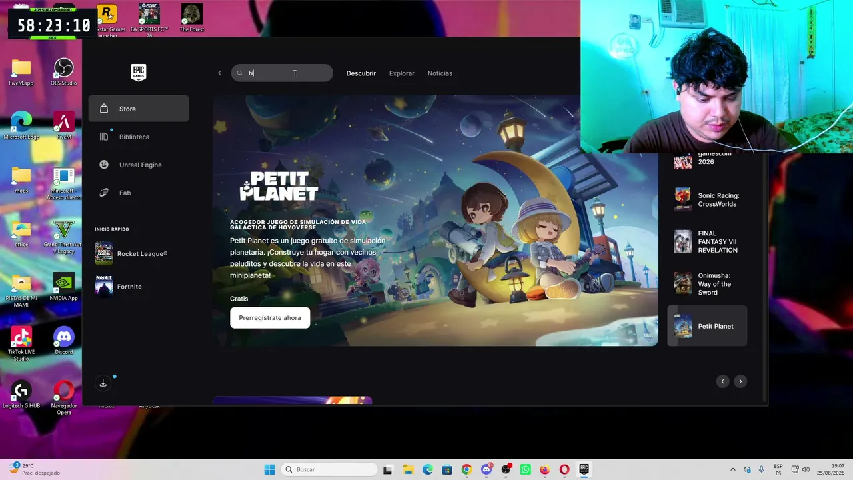Open the weather widget showing 29°C
This screenshot has width=853, height=480.
[x=33, y=469]
